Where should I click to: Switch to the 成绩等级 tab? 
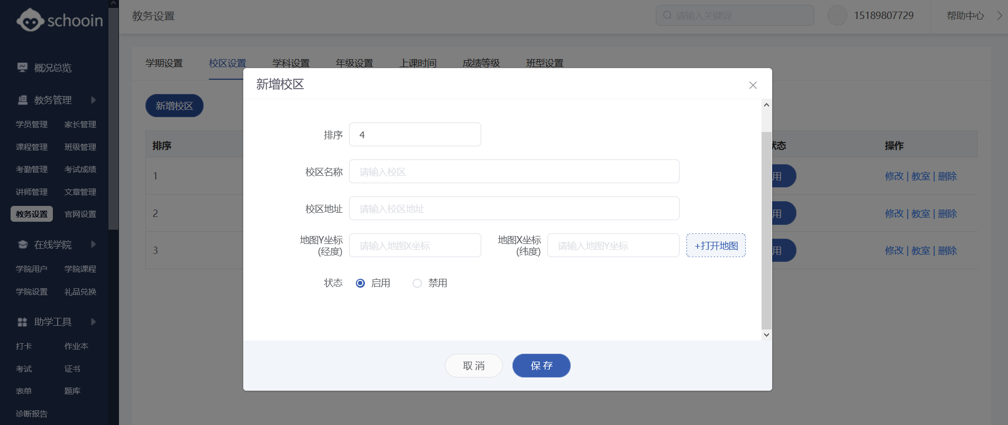click(x=481, y=63)
